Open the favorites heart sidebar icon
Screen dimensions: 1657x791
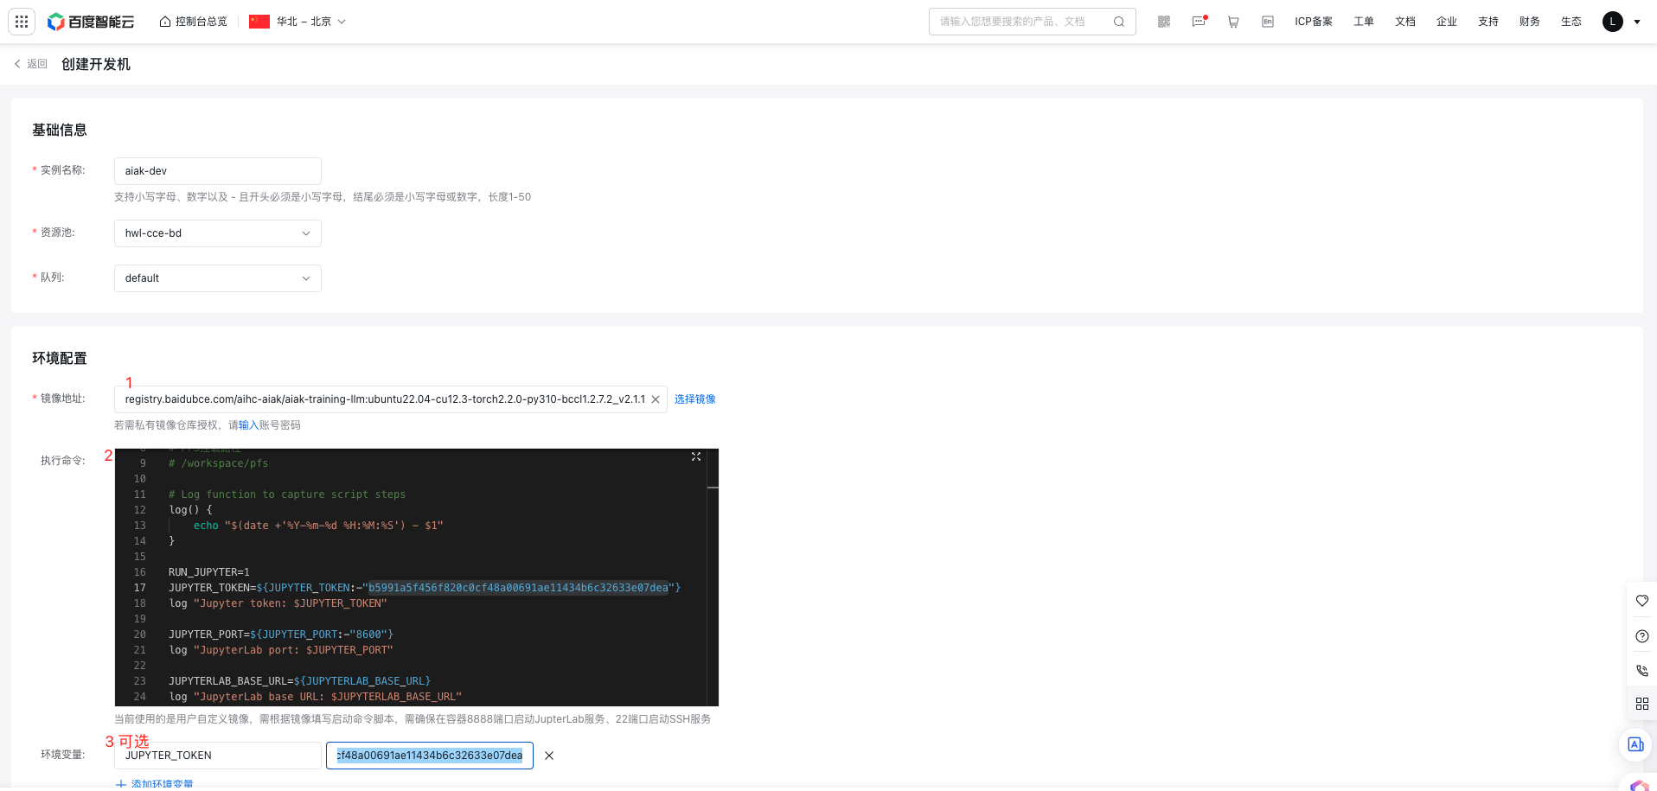pos(1642,601)
